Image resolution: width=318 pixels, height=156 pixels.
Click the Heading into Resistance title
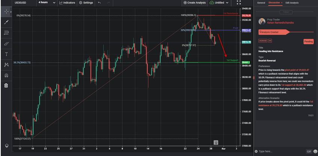271,51
